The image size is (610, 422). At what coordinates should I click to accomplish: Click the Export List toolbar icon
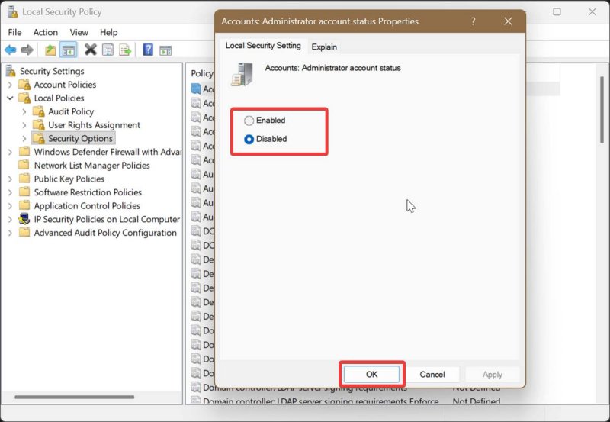(x=125, y=50)
